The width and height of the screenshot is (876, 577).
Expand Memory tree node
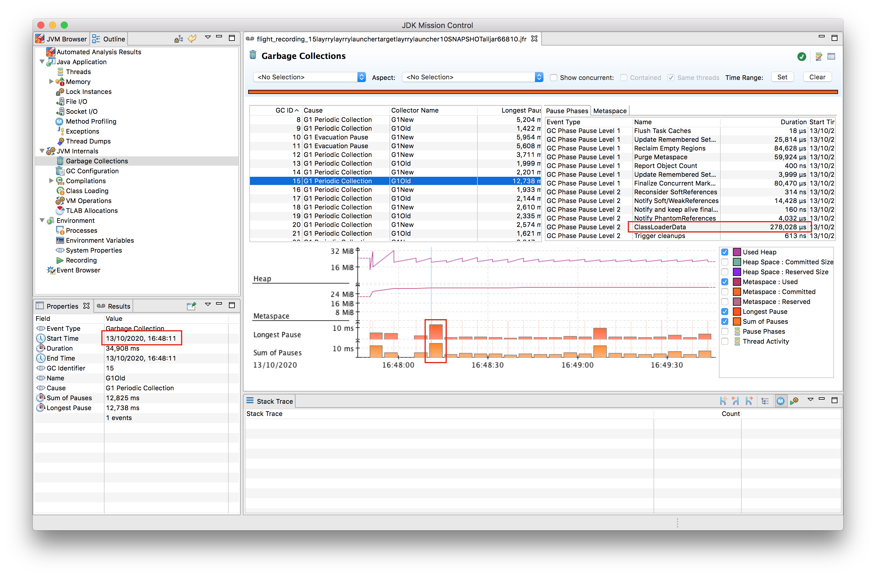click(x=51, y=82)
